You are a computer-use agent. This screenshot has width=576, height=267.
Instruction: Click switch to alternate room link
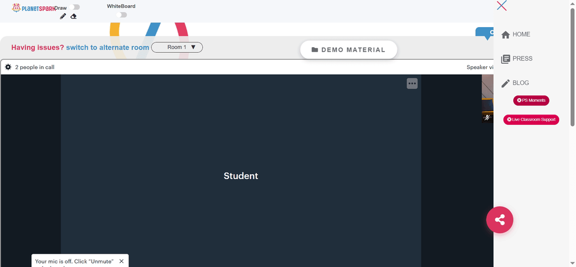tap(108, 47)
